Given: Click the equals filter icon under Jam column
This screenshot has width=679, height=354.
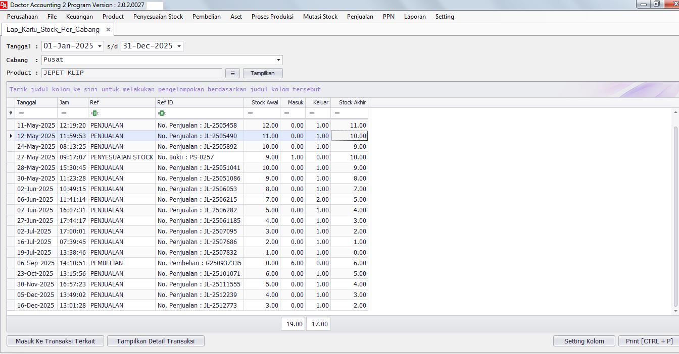Looking at the screenshot, I should coord(64,113).
